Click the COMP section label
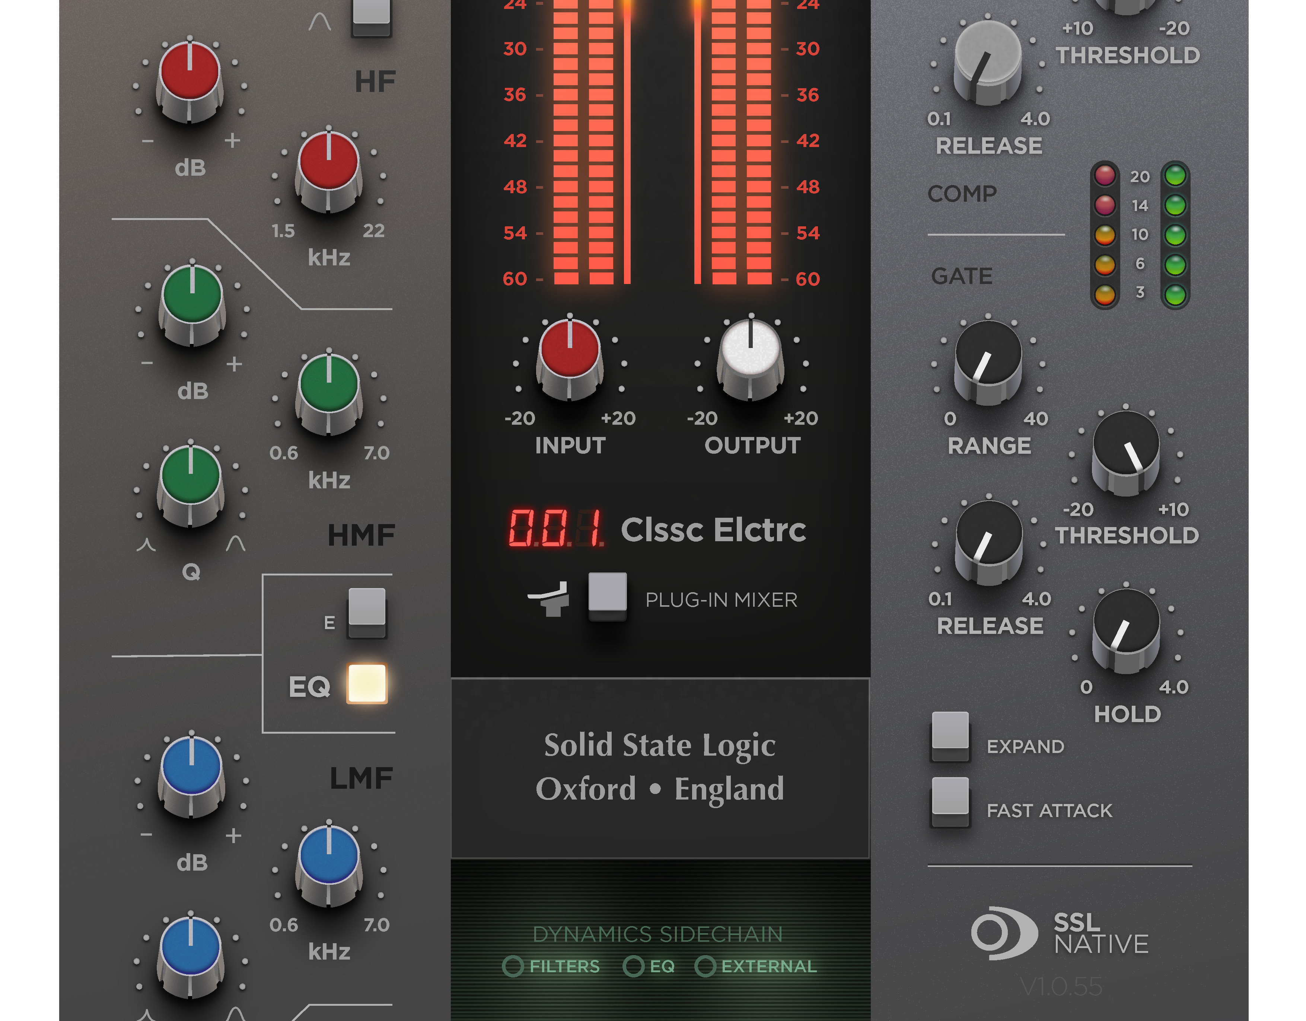The width and height of the screenshot is (1306, 1021). [962, 194]
